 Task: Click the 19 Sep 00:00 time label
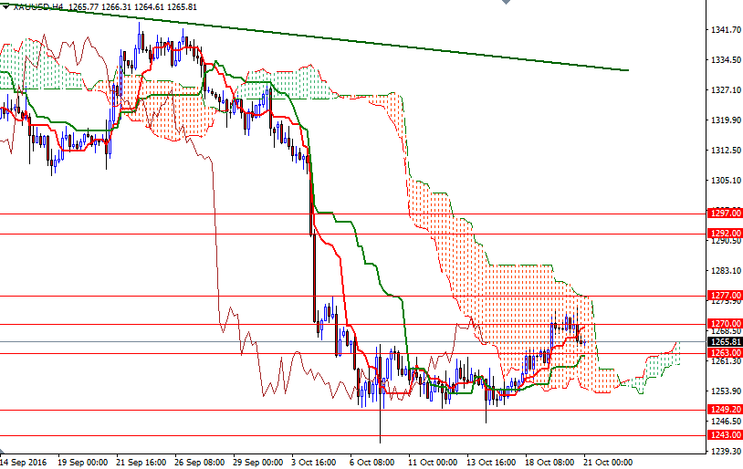coord(82,462)
